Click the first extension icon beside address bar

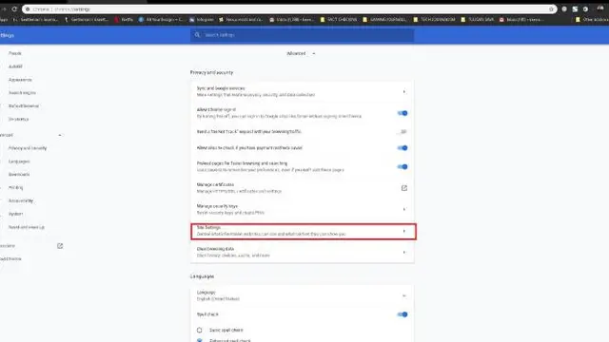pyautogui.click(x=564, y=9)
